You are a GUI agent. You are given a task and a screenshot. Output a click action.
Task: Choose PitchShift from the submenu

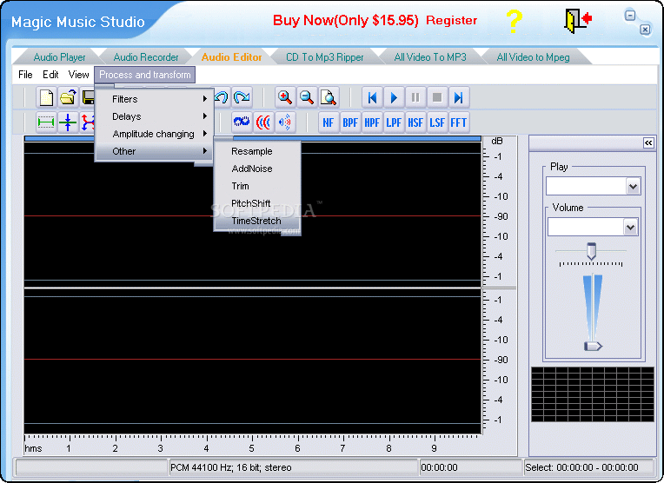[257, 203]
